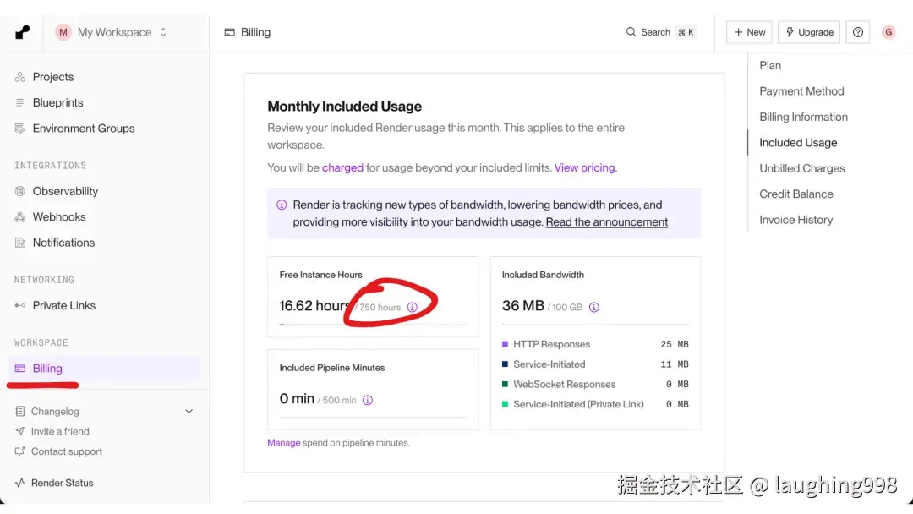The width and height of the screenshot is (913, 514).
Task: Click the Webhooks icon
Action: click(19, 216)
